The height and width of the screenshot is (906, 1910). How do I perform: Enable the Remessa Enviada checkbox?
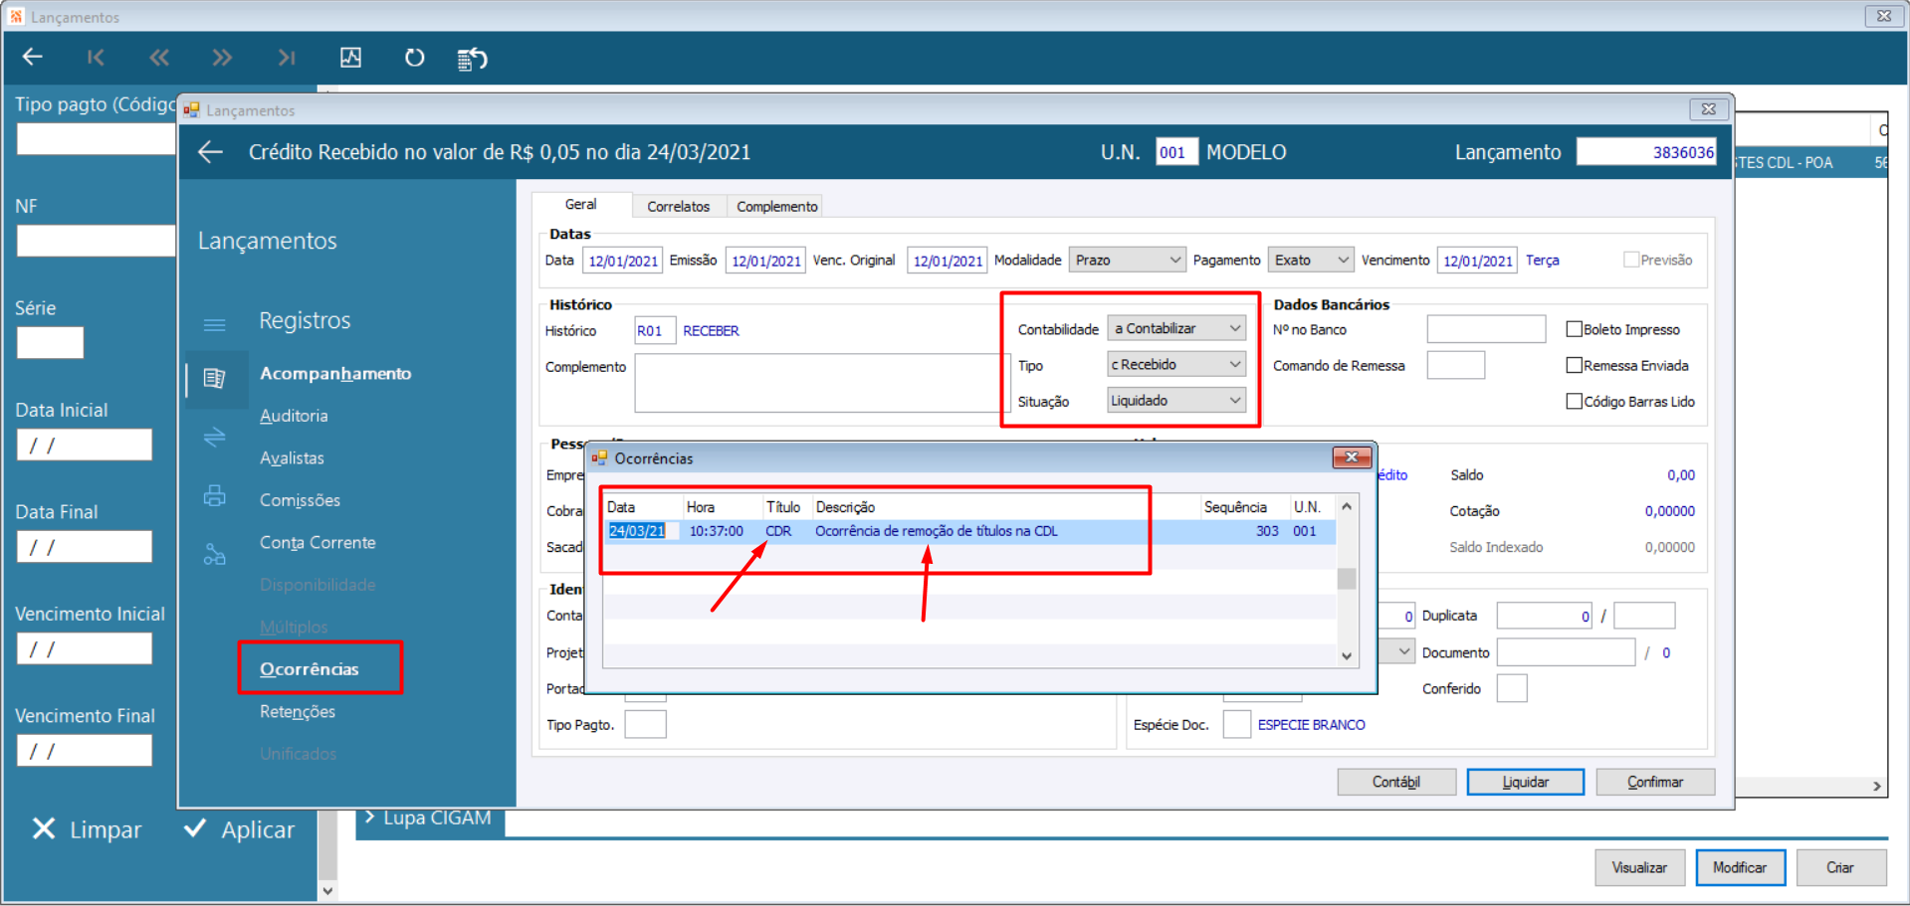[1575, 365]
